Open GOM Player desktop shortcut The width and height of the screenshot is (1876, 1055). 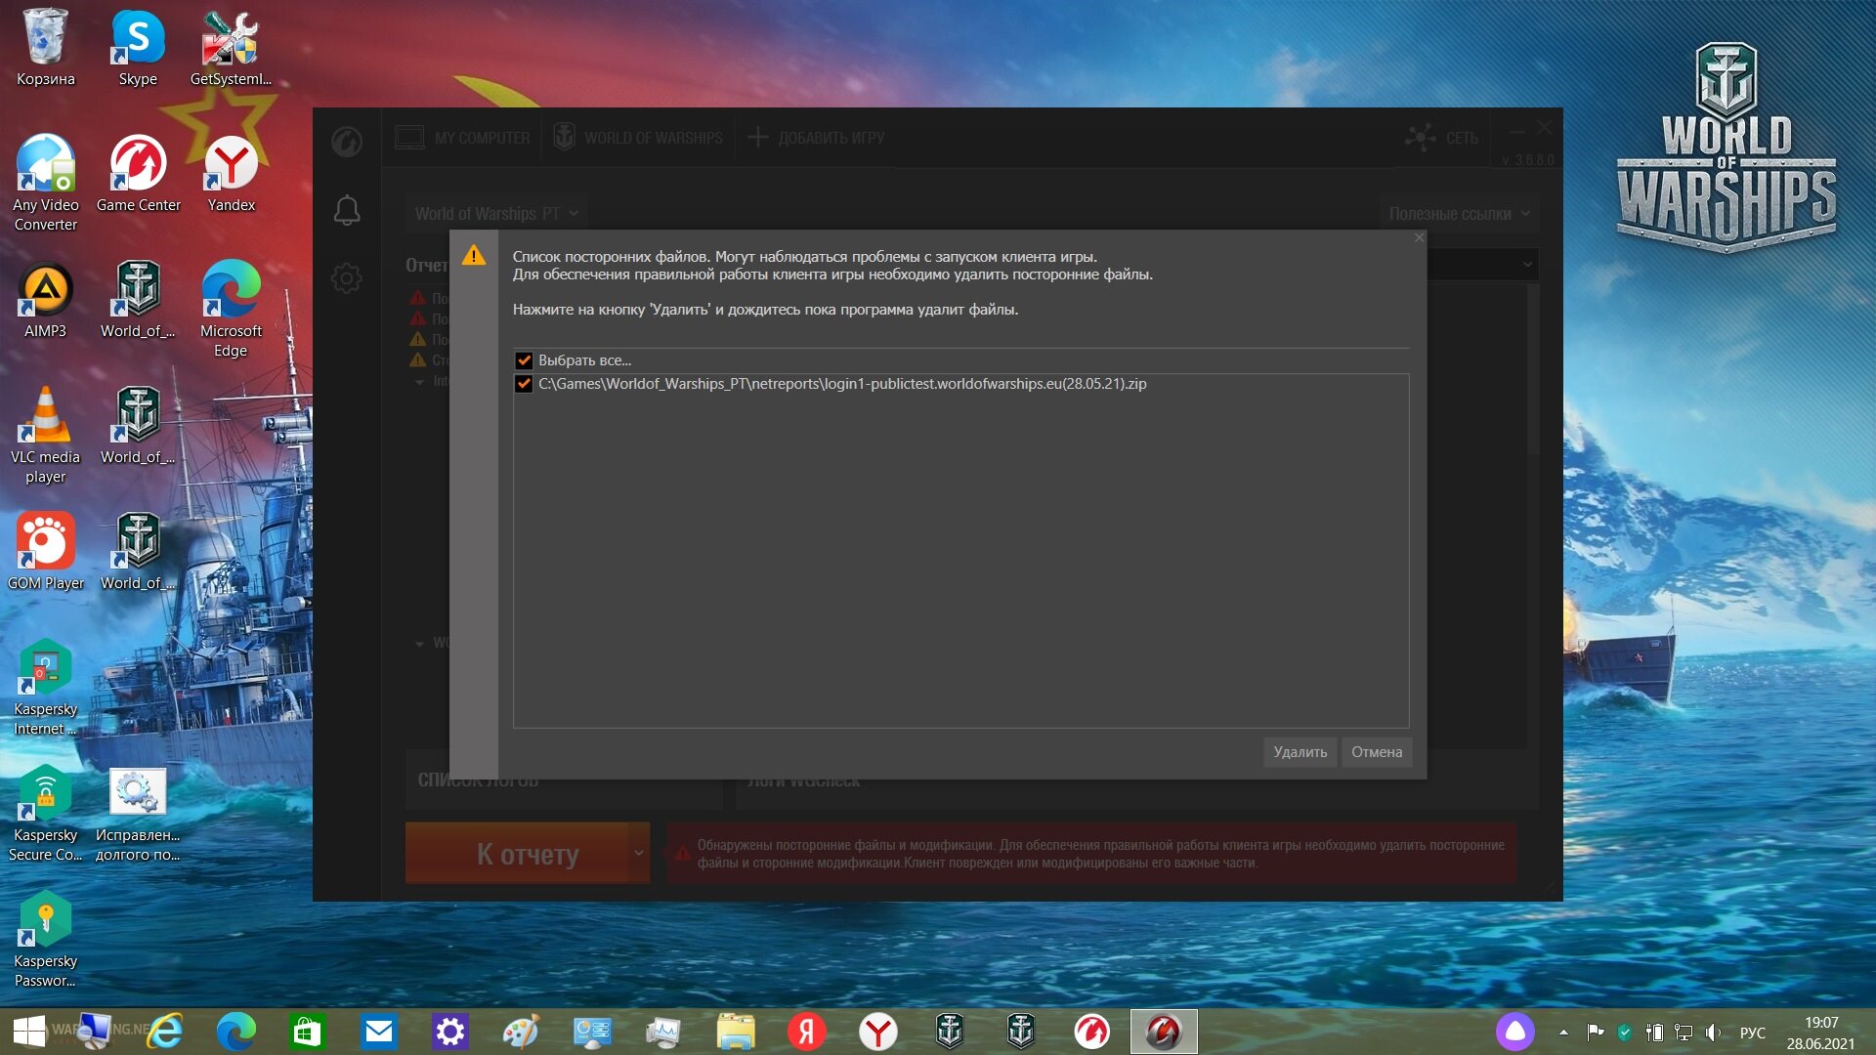coord(45,551)
